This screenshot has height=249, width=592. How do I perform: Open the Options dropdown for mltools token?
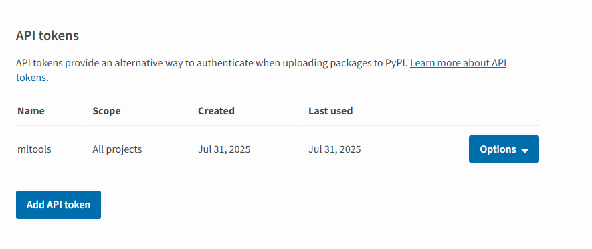(504, 149)
